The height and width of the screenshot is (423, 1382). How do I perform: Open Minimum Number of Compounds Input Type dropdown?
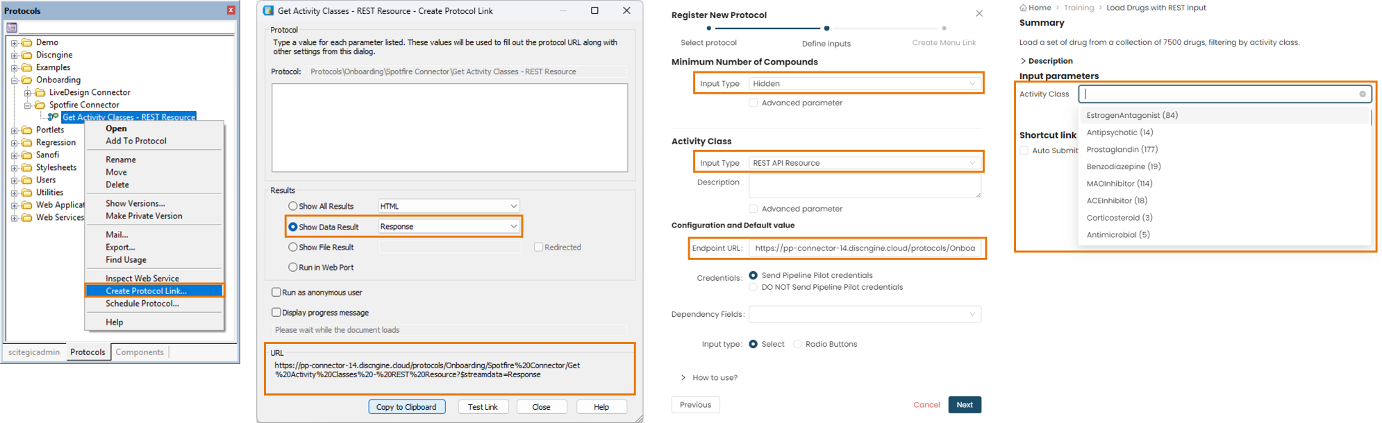(865, 83)
